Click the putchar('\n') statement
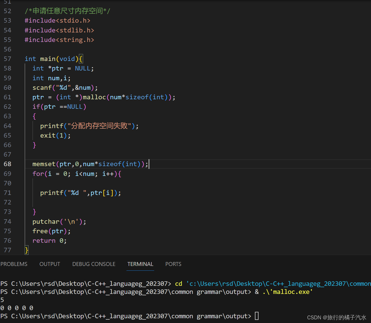371x323 pixels. tap(59, 221)
